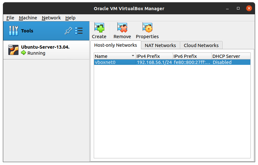The height and width of the screenshot is (165, 258).
Task: Sort by Name column header
Action: pos(115,56)
